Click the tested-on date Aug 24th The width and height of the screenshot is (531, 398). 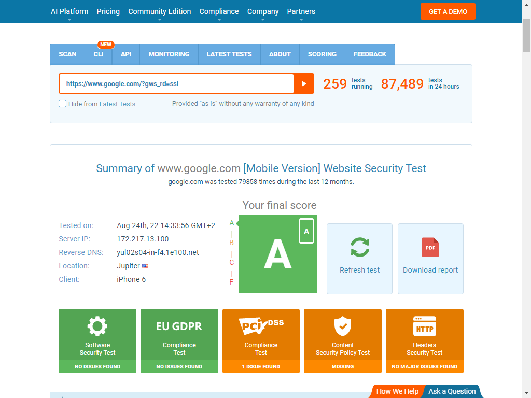pos(166,226)
